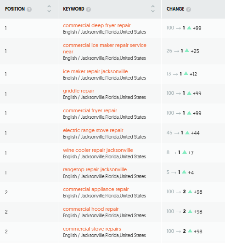Click green up arrow in wine cooler row
Image resolution: width=225 pixels, height=243 pixels.
pos(185,152)
